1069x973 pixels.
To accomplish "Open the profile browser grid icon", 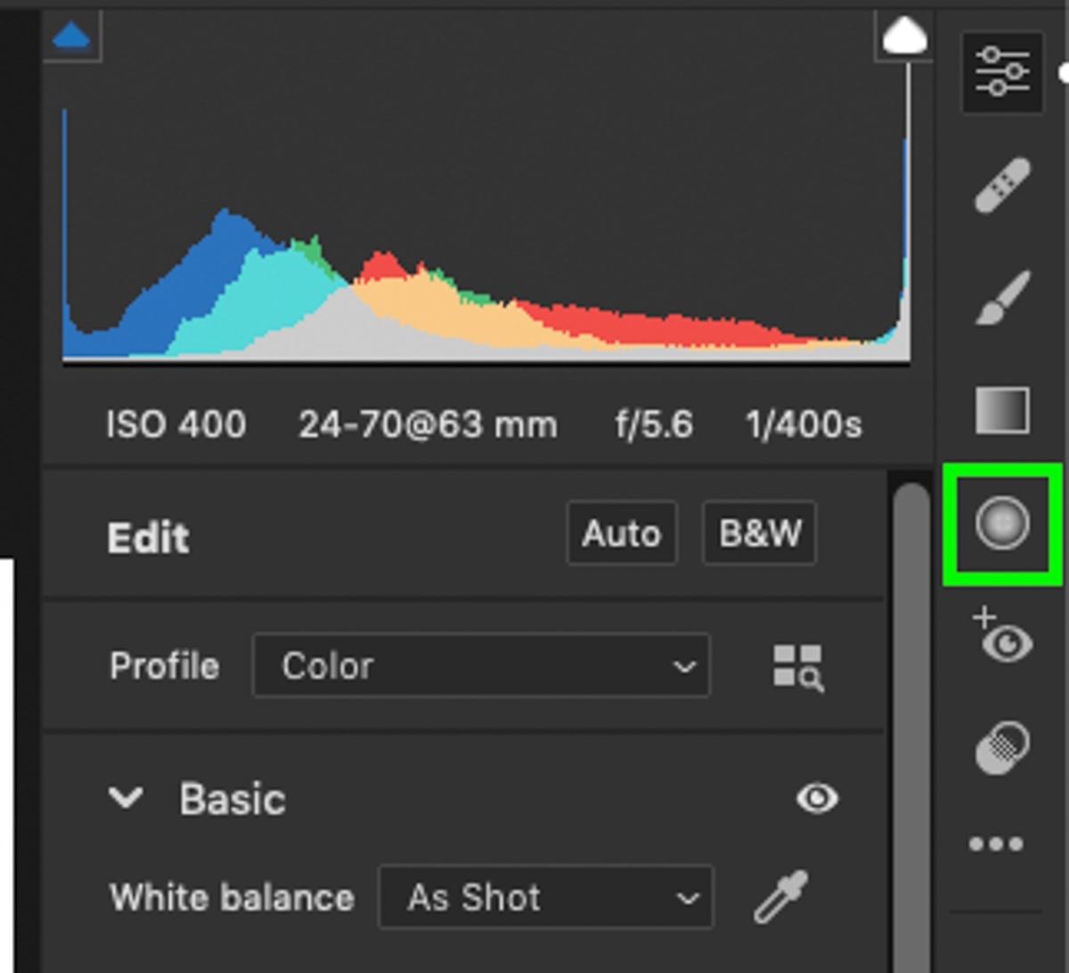I will pos(797,667).
